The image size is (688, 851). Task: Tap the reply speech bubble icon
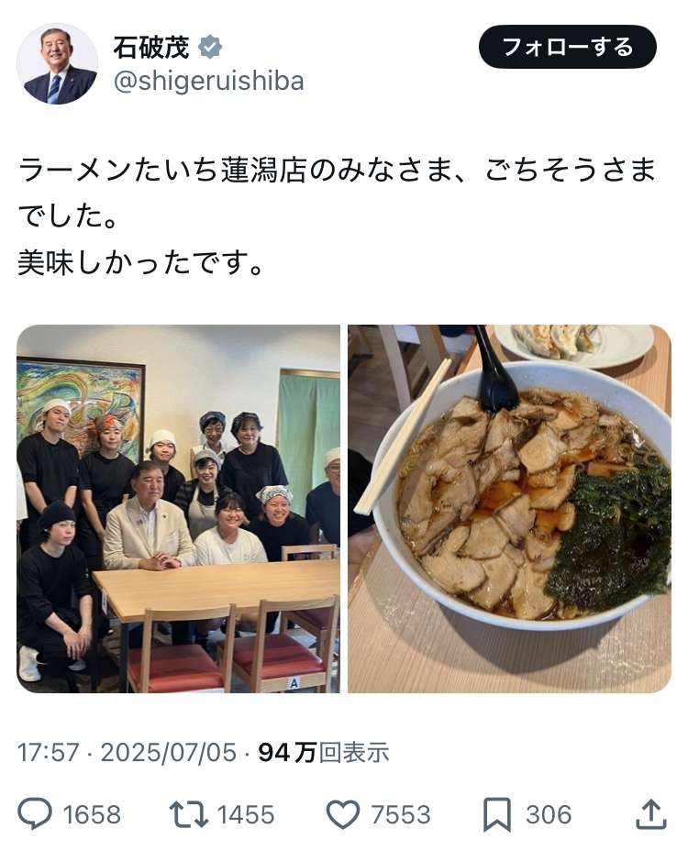coord(35,813)
